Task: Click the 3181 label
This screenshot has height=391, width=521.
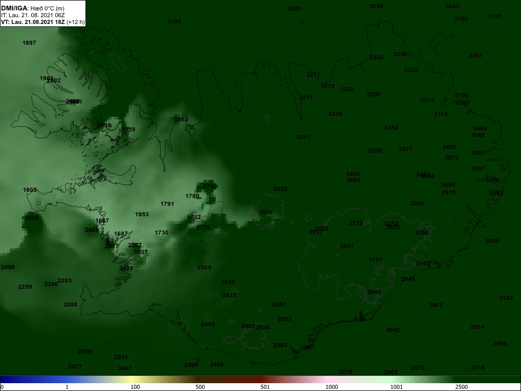Action: point(376,260)
